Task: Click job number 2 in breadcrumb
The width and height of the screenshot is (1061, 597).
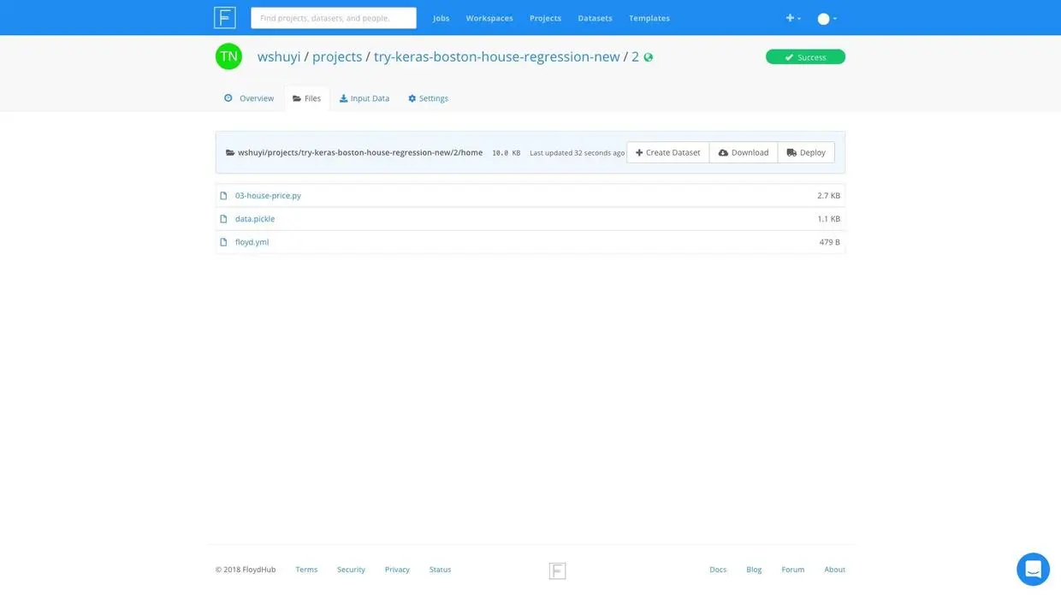Action: (x=635, y=56)
